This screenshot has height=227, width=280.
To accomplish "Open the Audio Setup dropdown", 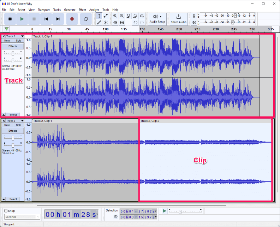I will pyautogui.click(x=157, y=18).
